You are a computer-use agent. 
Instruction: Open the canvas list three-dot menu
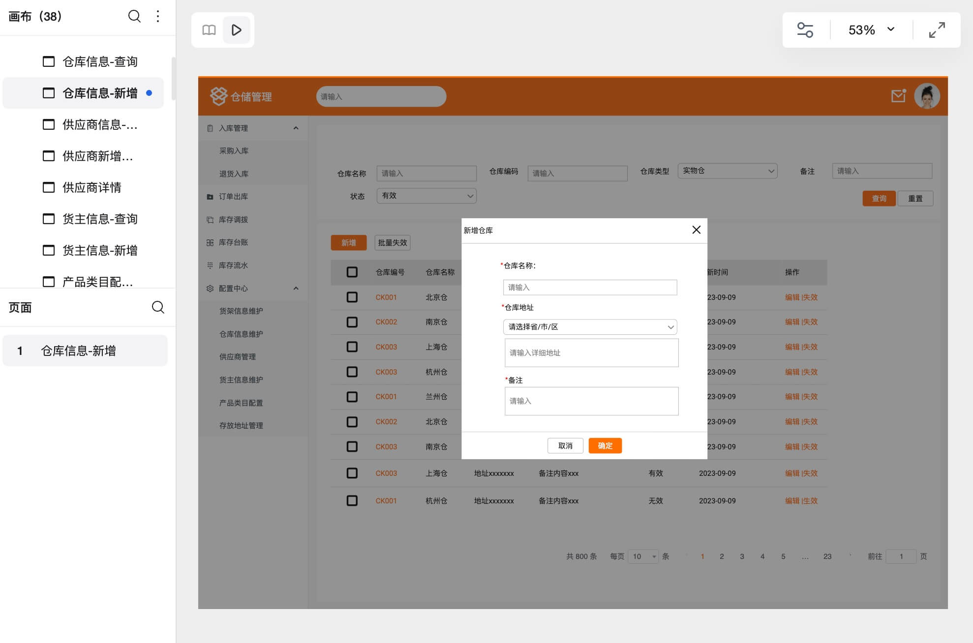(158, 16)
